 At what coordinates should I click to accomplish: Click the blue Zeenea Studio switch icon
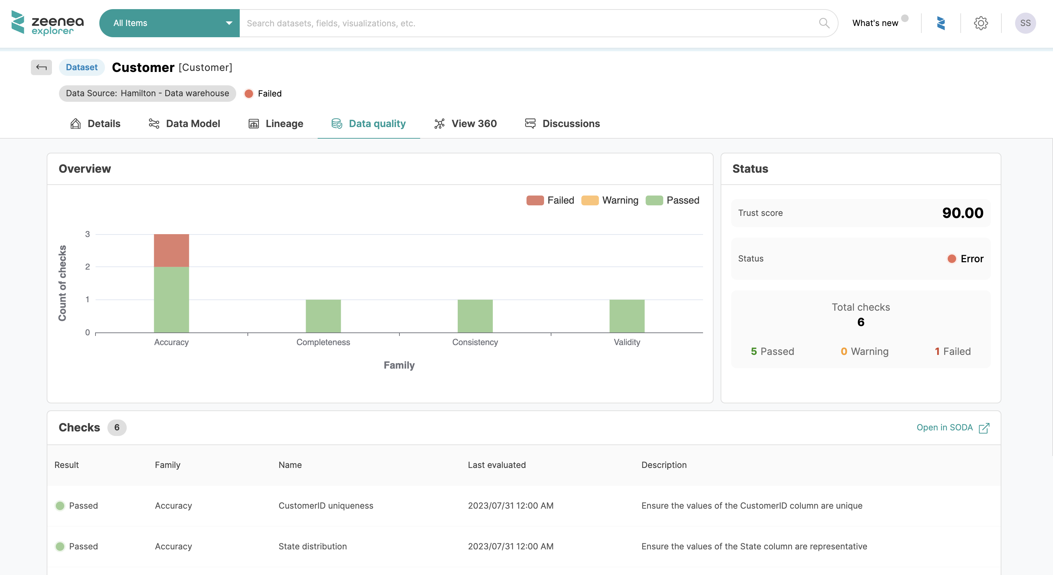point(941,23)
